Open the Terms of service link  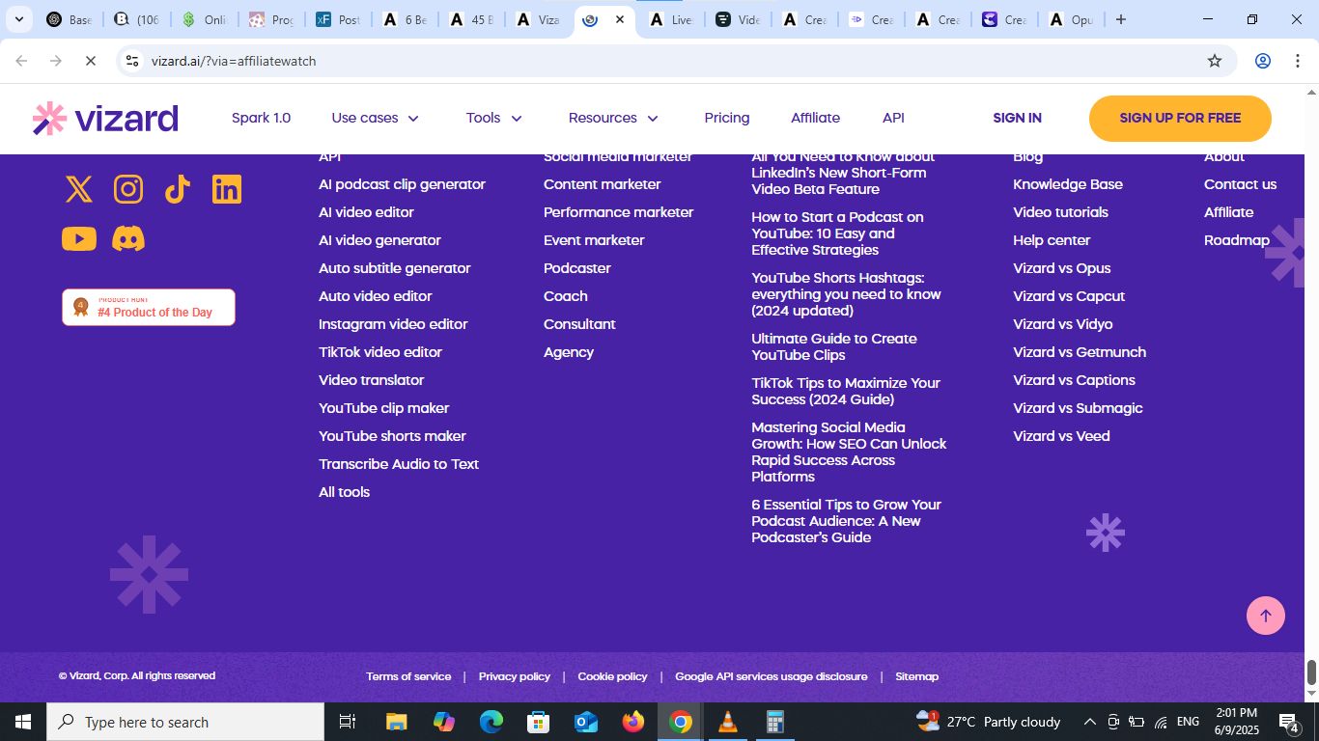coord(408,676)
